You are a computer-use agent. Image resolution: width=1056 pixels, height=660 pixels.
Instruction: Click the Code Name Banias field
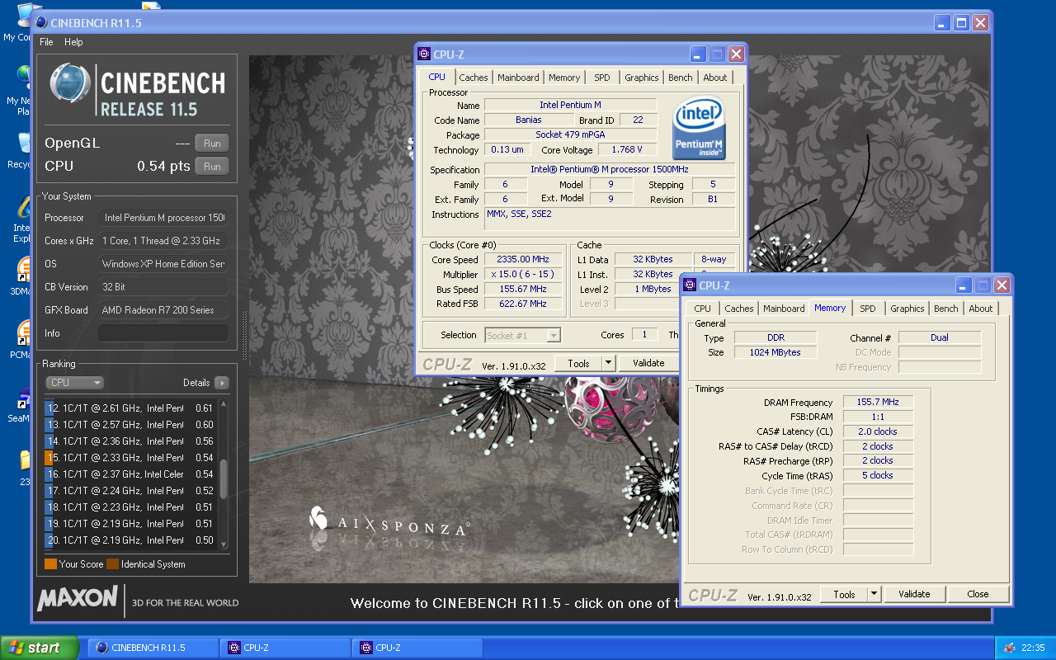[528, 120]
